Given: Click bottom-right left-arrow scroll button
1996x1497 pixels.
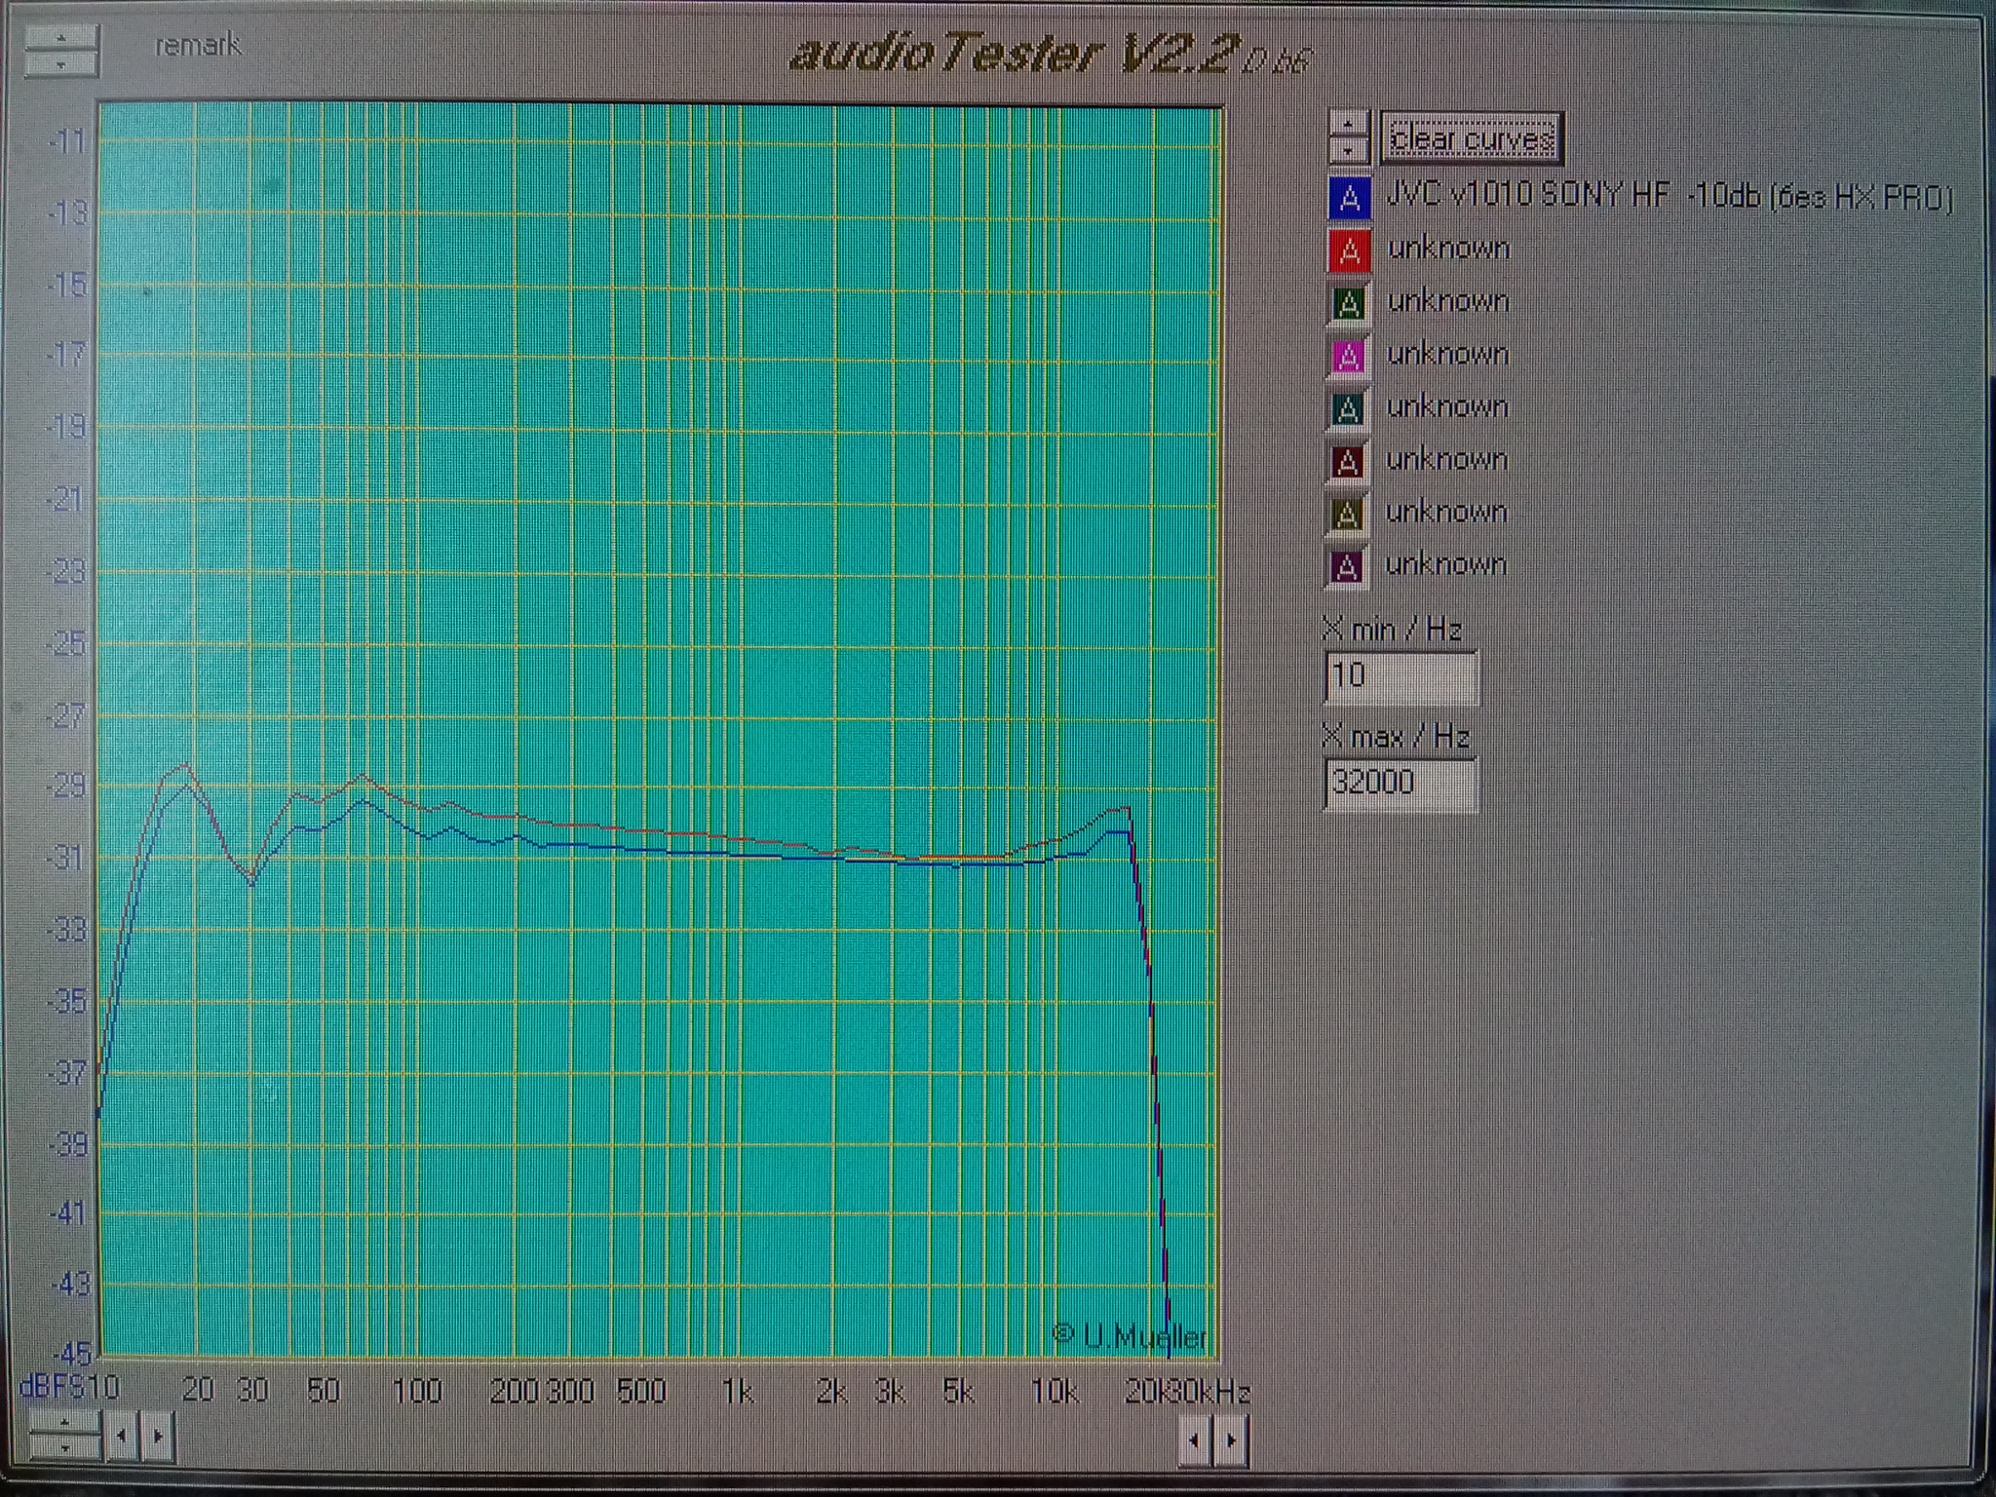Looking at the screenshot, I should [1194, 1439].
